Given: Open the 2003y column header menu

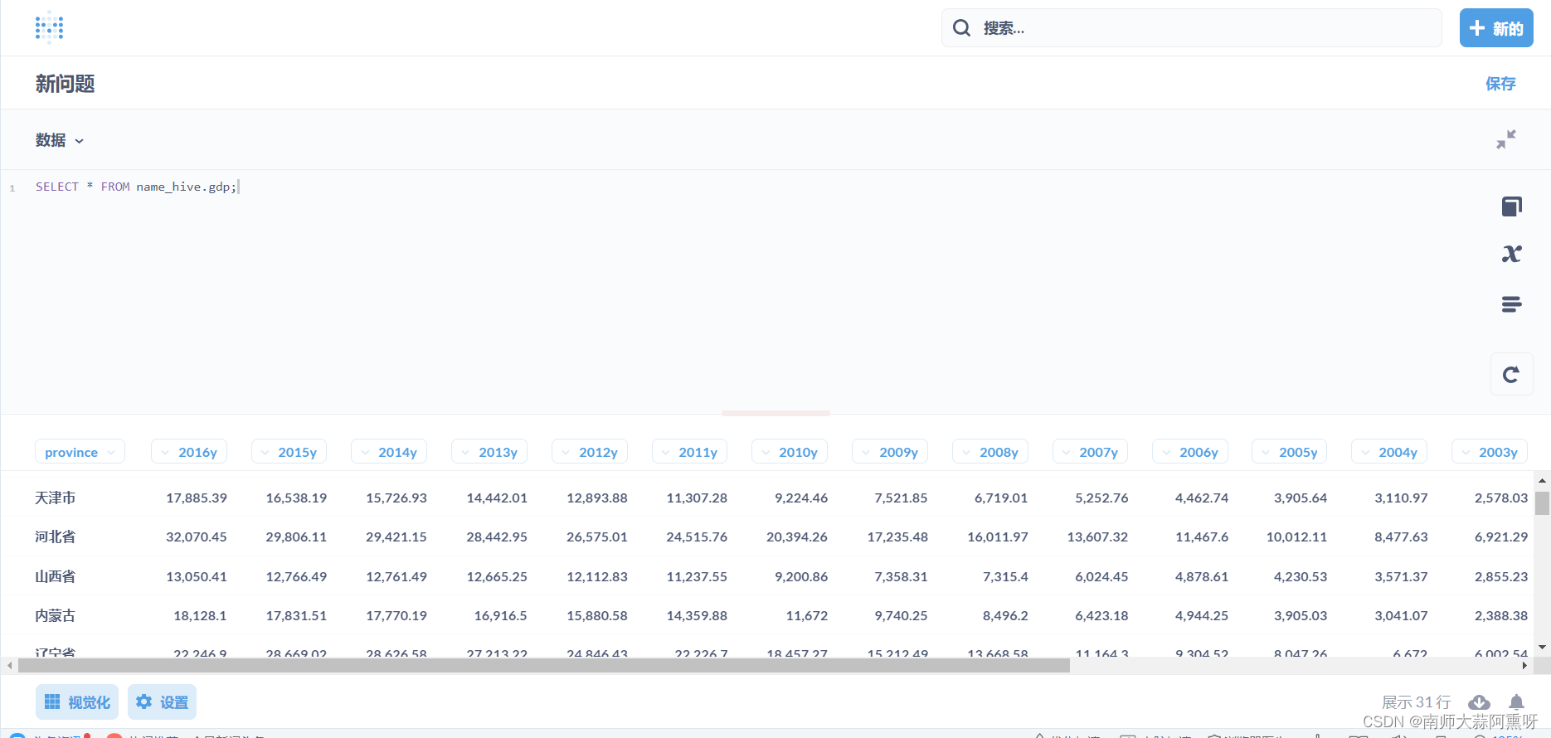Looking at the screenshot, I should 1490,452.
